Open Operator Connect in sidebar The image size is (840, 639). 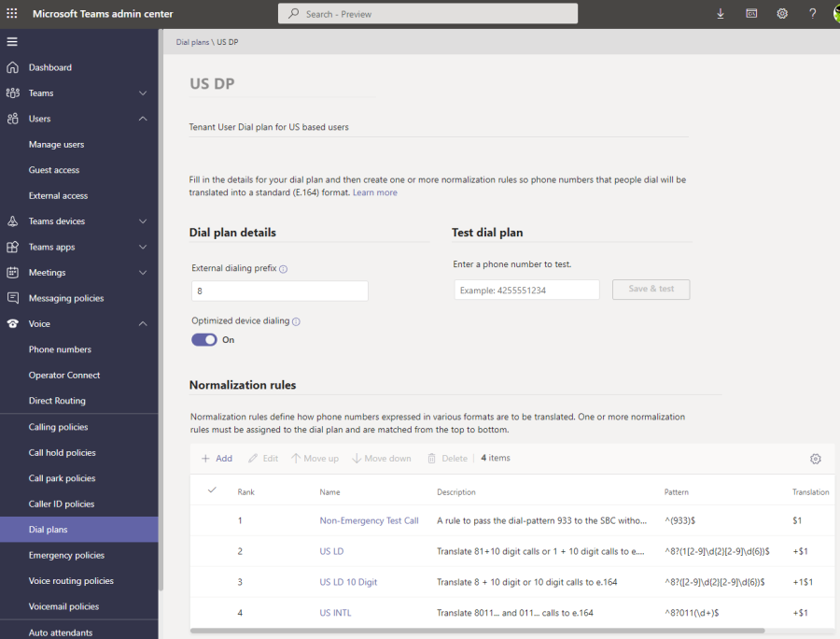[64, 376]
